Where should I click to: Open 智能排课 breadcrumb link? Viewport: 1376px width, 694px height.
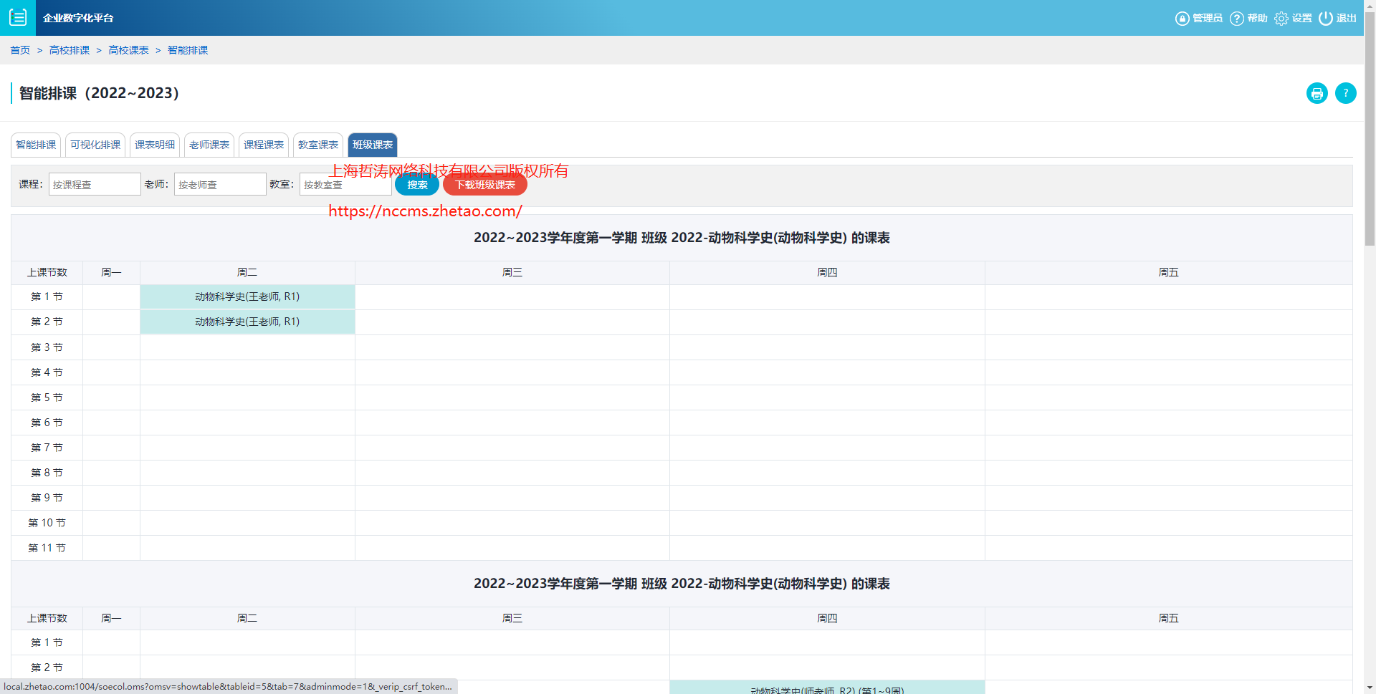(188, 50)
